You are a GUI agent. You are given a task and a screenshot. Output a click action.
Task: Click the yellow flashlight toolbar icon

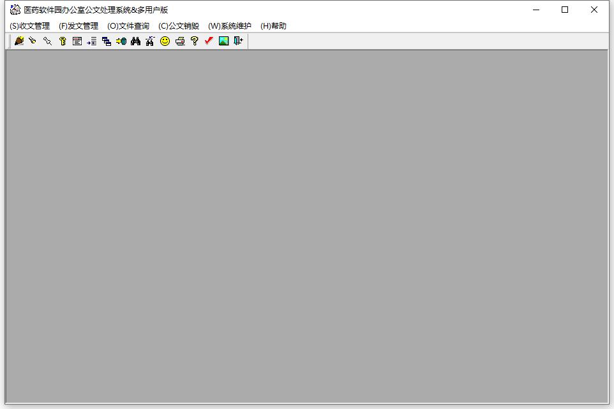point(33,41)
